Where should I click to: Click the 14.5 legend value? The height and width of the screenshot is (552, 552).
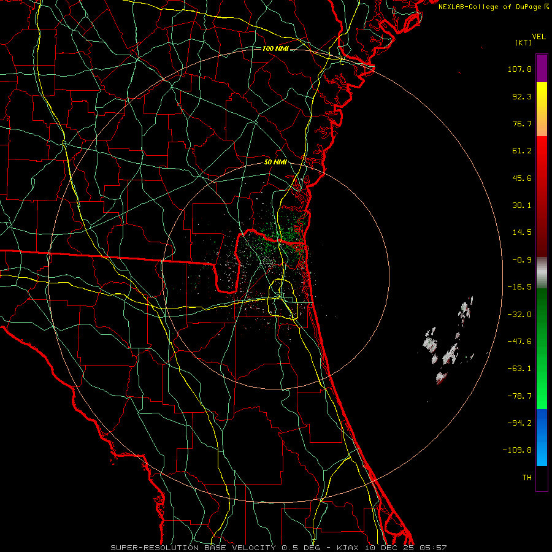(522, 232)
